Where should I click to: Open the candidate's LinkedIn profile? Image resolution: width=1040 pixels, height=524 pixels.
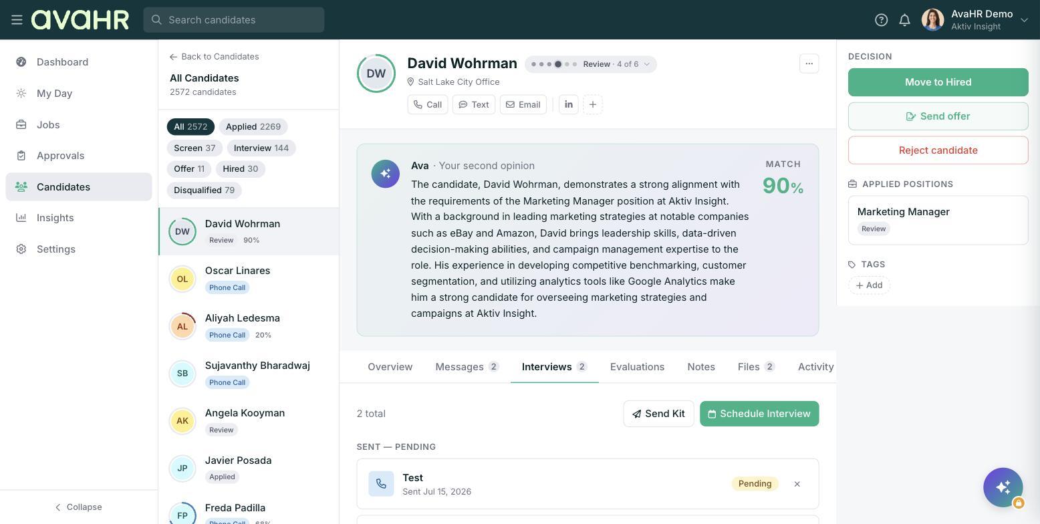(x=569, y=105)
